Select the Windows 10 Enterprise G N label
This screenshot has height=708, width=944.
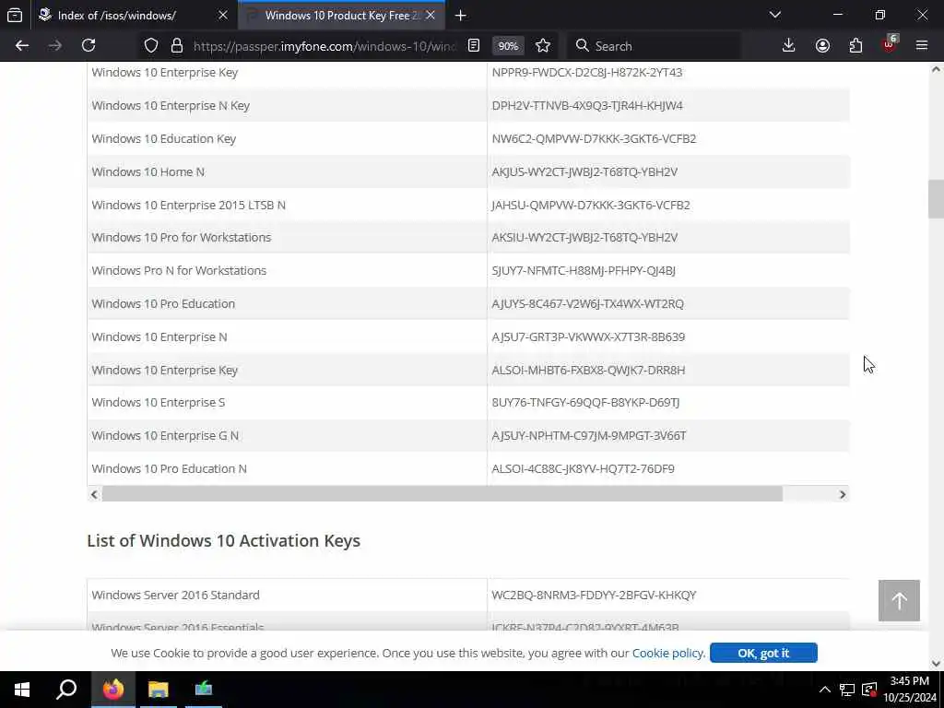point(165,435)
